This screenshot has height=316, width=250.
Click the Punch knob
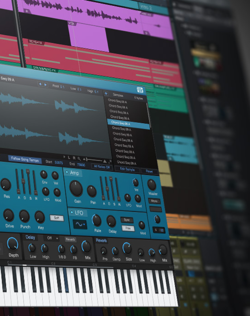[24, 216]
